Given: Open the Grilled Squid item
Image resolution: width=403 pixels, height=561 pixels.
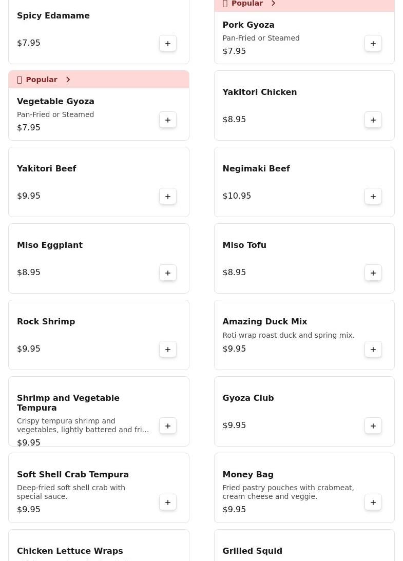Looking at the screenshot, I should (304, 545).
